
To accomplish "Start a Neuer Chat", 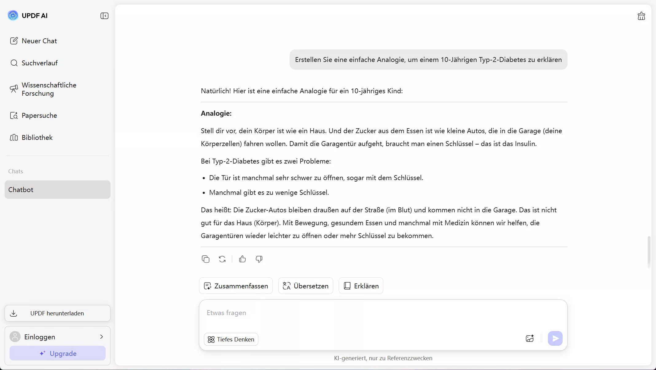I will 39,40.
